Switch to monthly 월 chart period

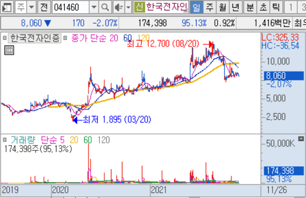[222, 7]
